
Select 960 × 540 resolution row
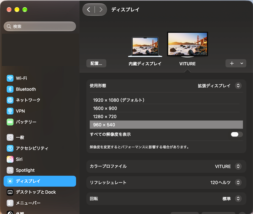pos(166,125)
